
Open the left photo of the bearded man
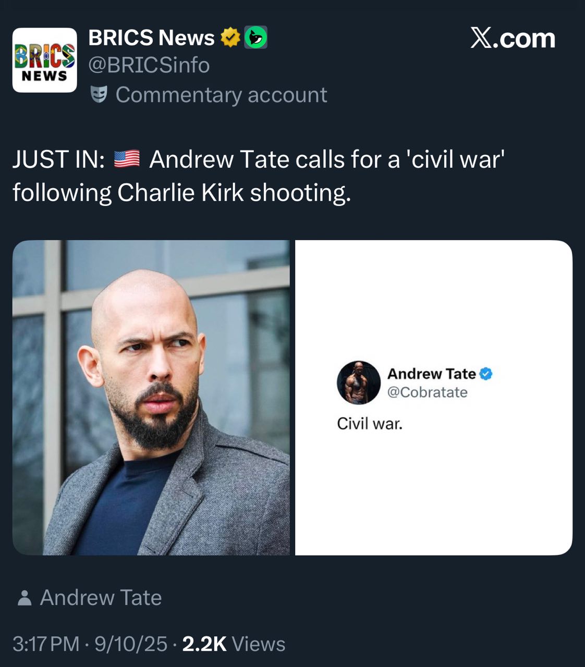[x=151, y=398]
